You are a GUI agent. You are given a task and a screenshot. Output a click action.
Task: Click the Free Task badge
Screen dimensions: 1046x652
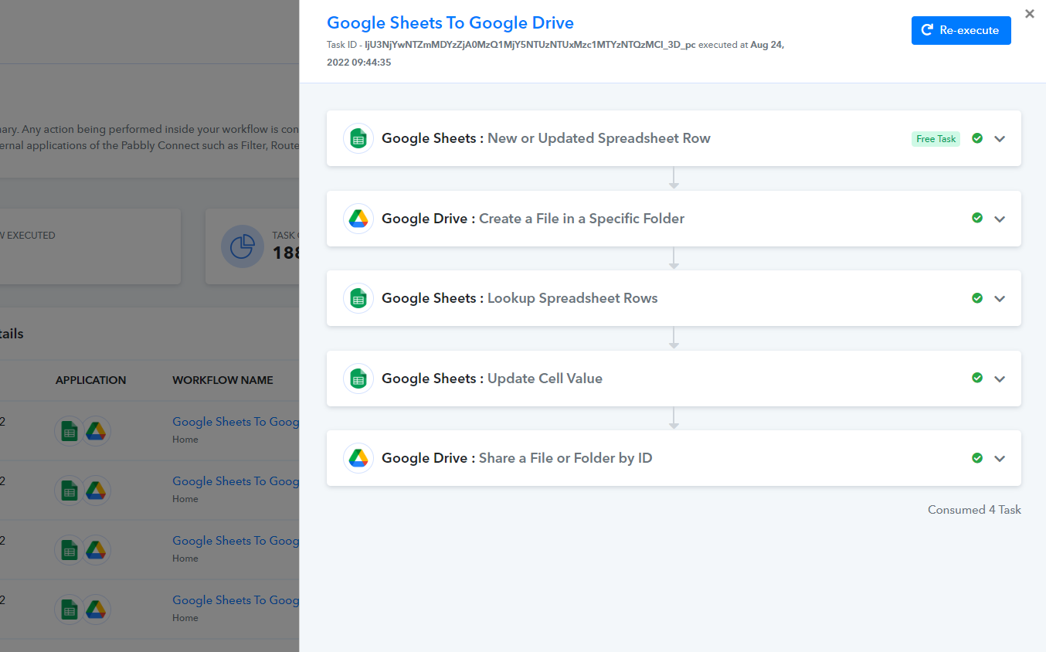tap(936, 139)
